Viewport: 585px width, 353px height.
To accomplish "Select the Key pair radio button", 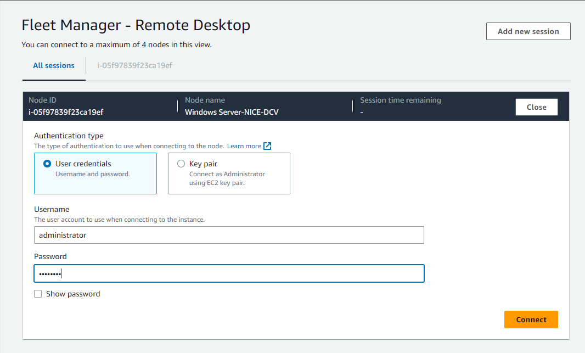I will 181,163.
